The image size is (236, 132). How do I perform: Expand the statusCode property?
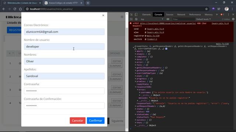135,114
